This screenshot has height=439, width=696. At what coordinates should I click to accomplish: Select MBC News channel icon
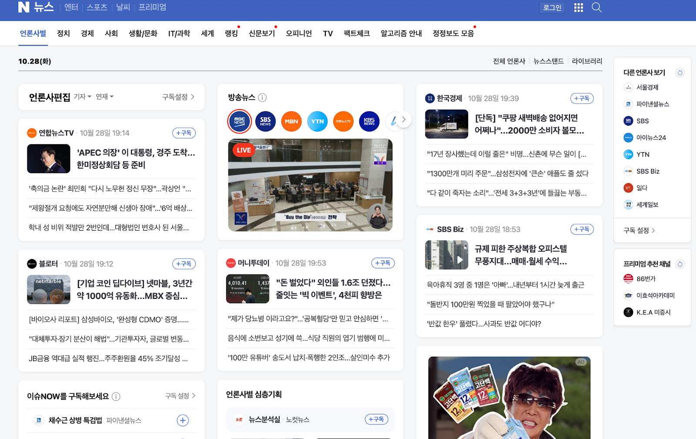[x=239, y=121]
